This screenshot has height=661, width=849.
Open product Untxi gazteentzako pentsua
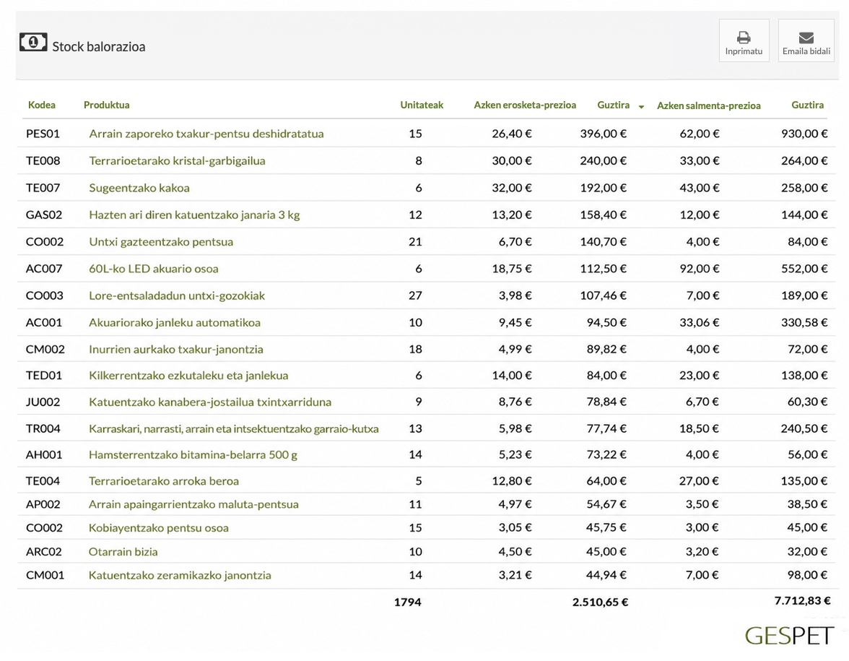(161, 241)
